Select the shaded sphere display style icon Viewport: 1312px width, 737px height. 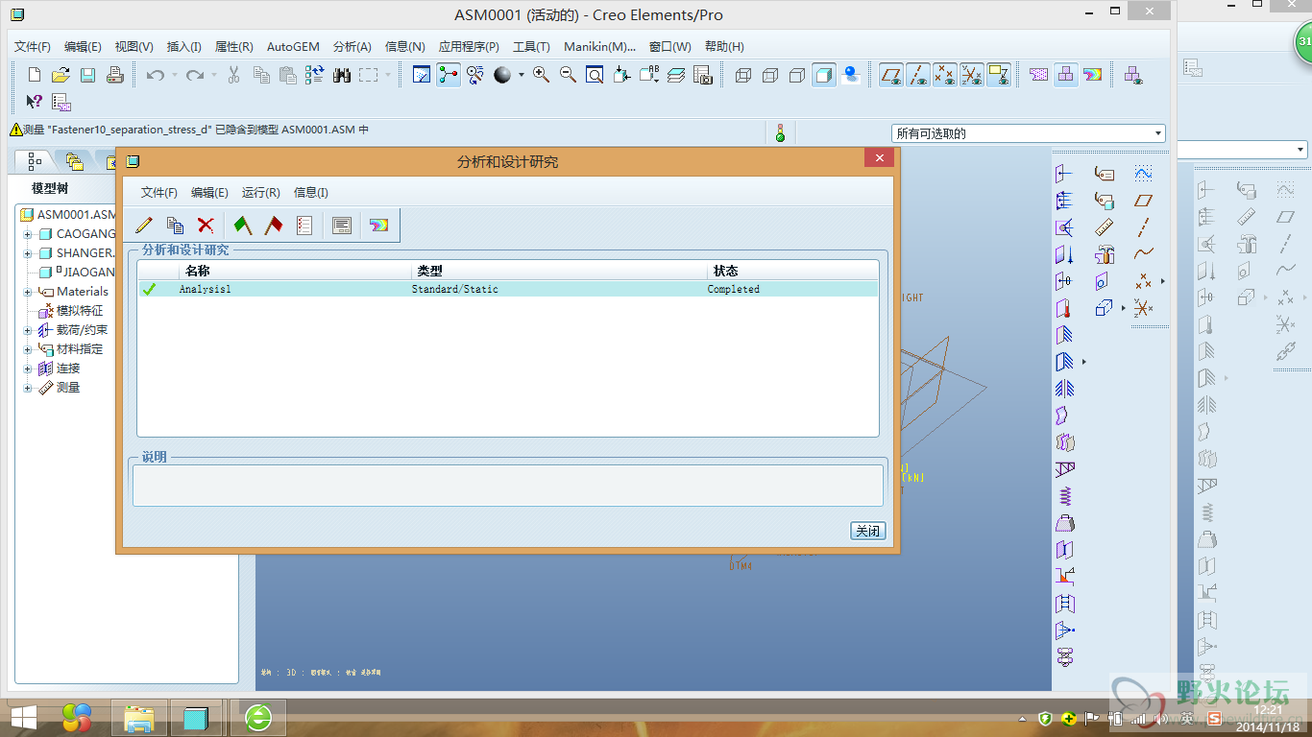(x=502, y=75)
